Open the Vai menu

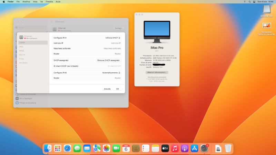point(41,2)
